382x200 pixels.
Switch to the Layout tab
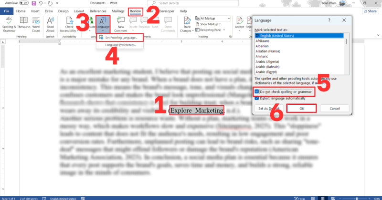pyautogui.click(x=79, y=11)
